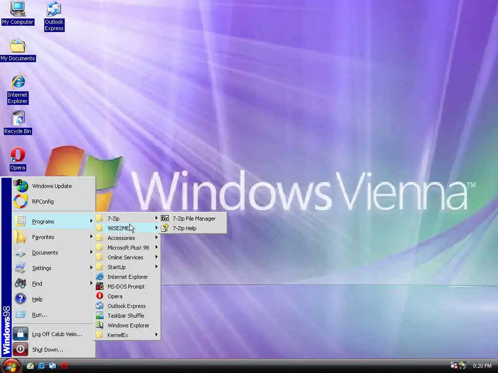Launch 7-Zip File Manager from the submenu

[194, 219]
